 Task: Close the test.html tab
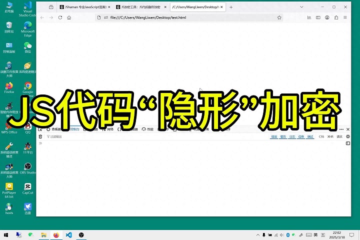coord(221,7)
